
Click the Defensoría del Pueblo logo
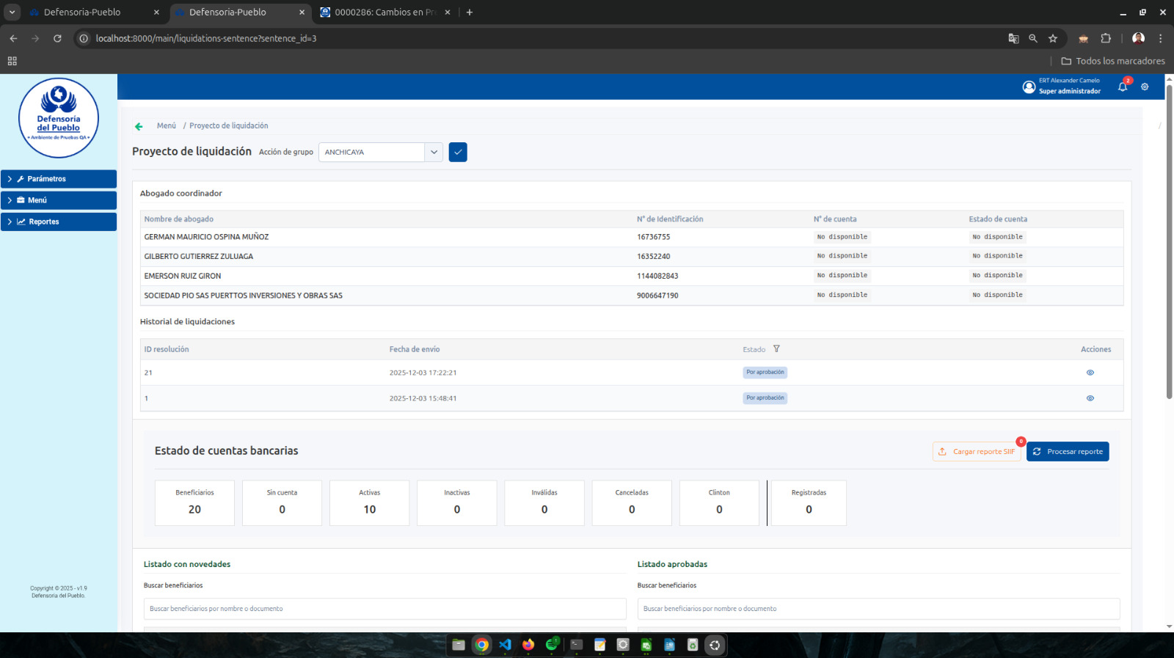click(x=59, y=118)
